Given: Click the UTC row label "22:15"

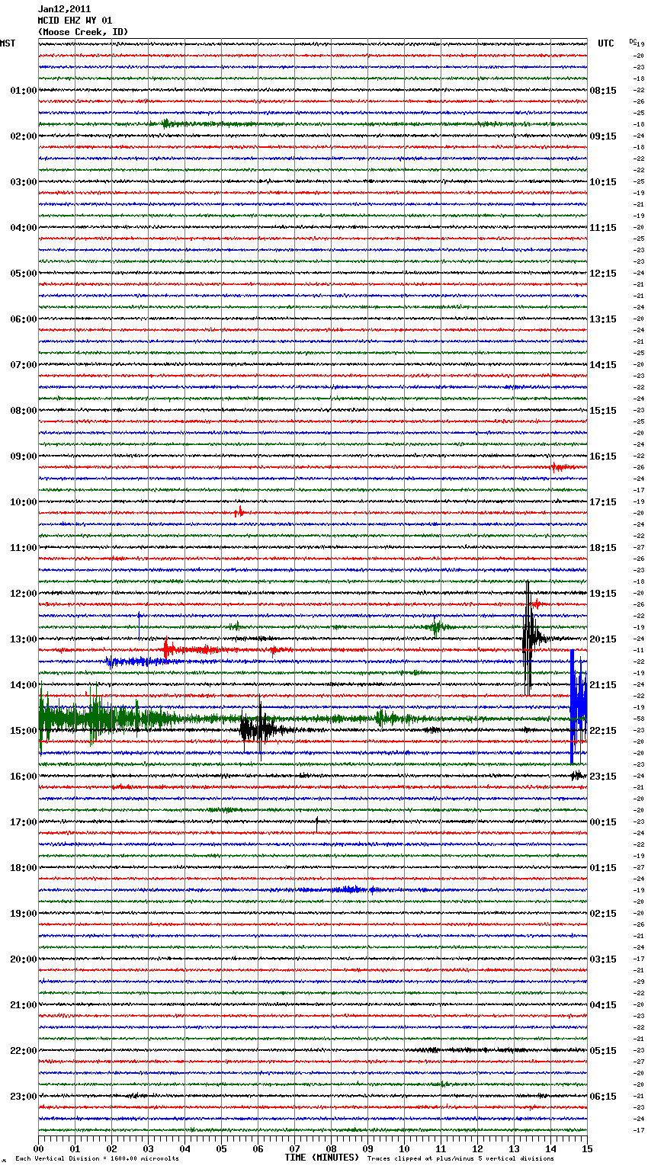Looking at the screenshot, I should [603, 731].
